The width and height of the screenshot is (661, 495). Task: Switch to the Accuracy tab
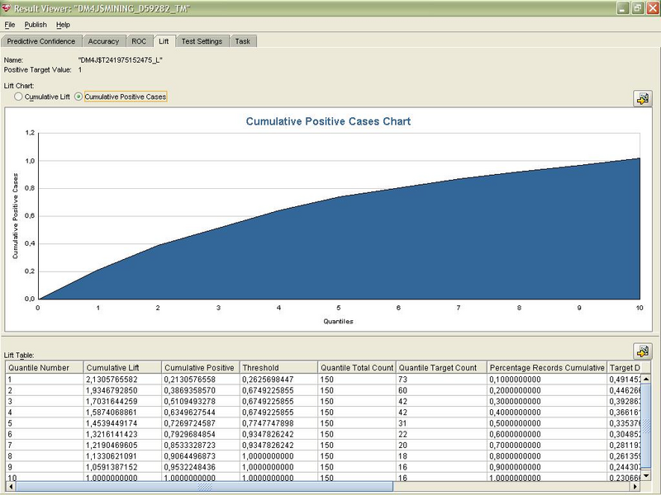click(103, 40)
